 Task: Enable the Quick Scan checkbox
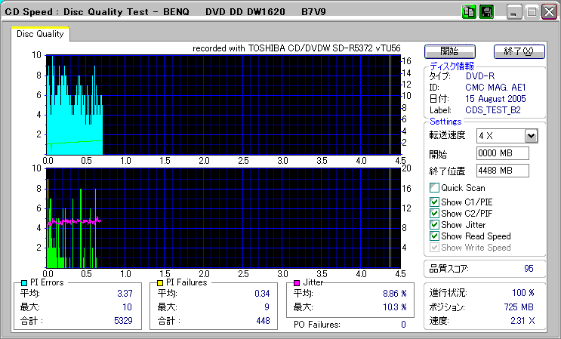pyautogui.click(x=434, y=188)
